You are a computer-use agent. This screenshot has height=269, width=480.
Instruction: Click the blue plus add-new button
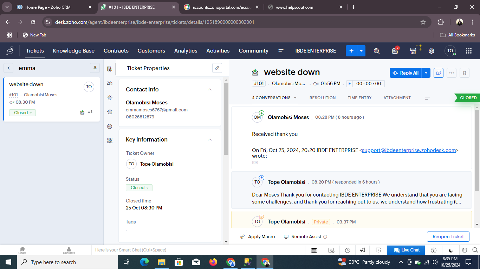click(351, 51)
